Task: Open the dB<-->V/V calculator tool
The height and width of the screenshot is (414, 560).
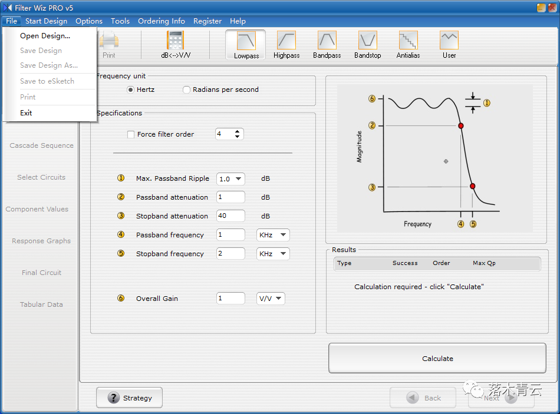Action: (x=175, y=45)
